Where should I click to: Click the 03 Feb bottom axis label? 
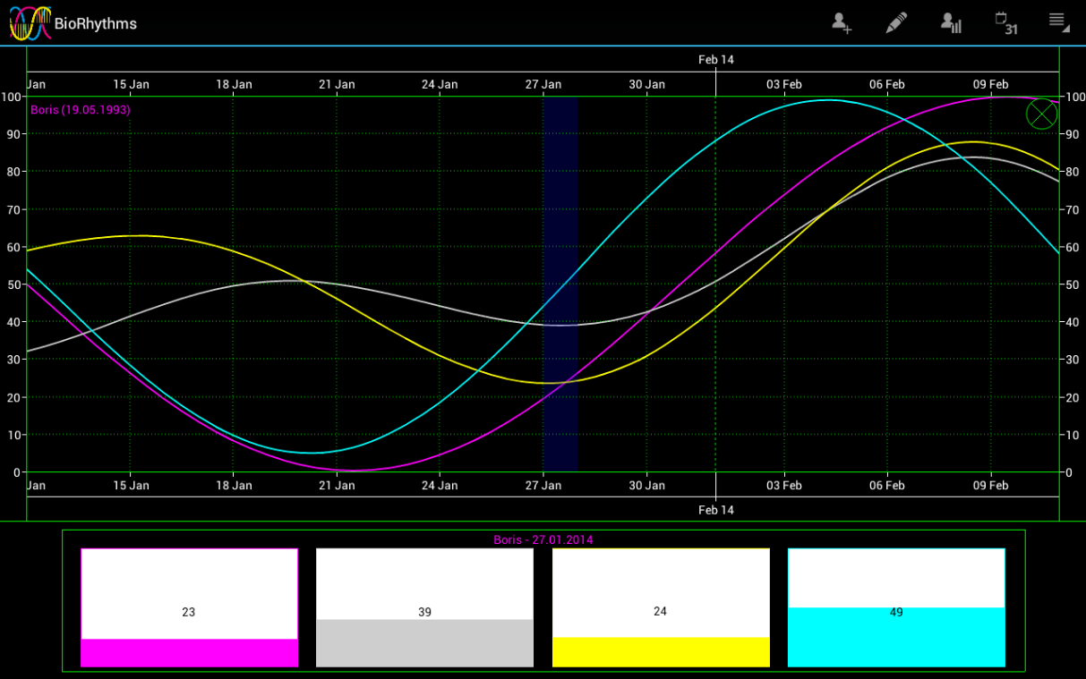click(784, 486)
